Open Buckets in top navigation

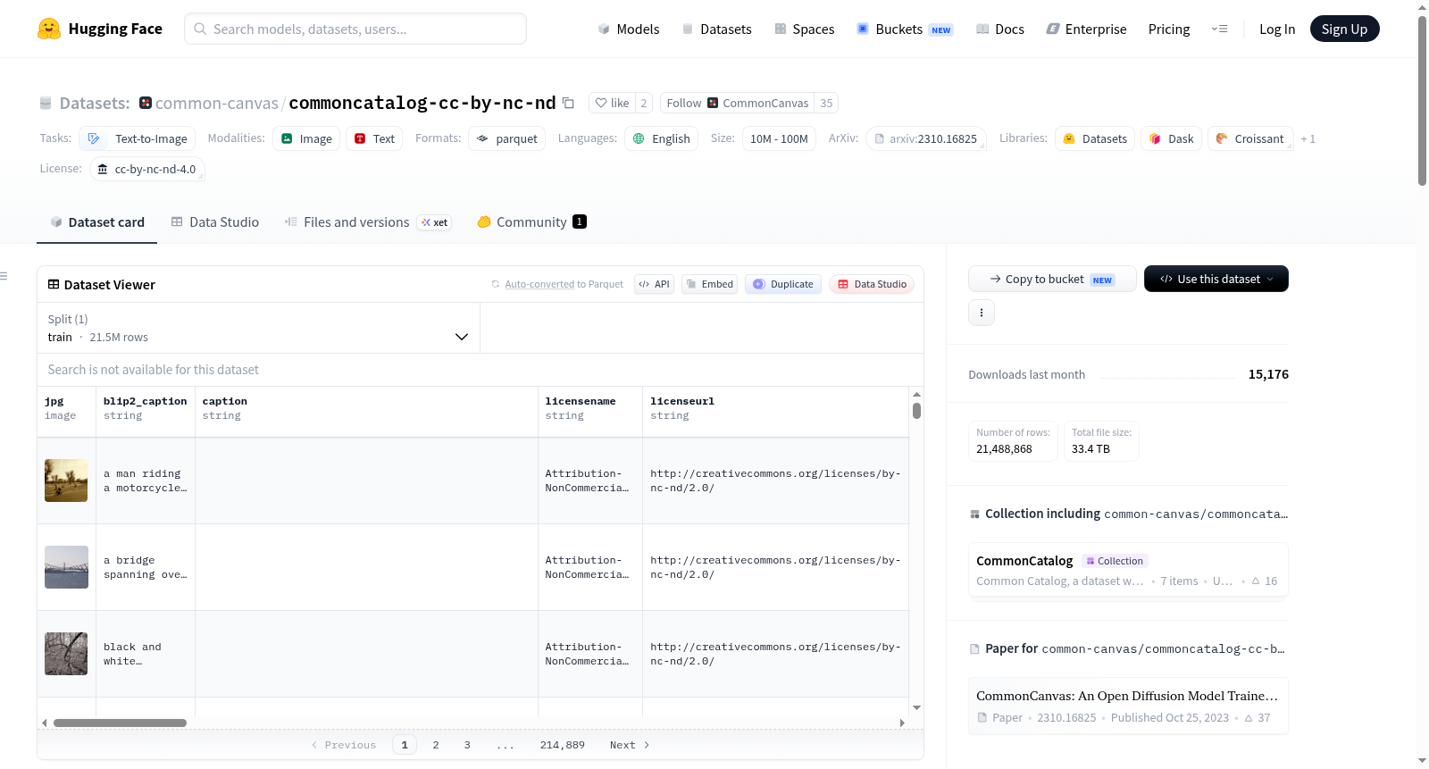coord(905,29)
